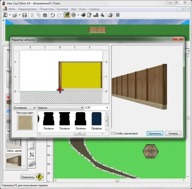Open the Файл menu

pos(12,9)
